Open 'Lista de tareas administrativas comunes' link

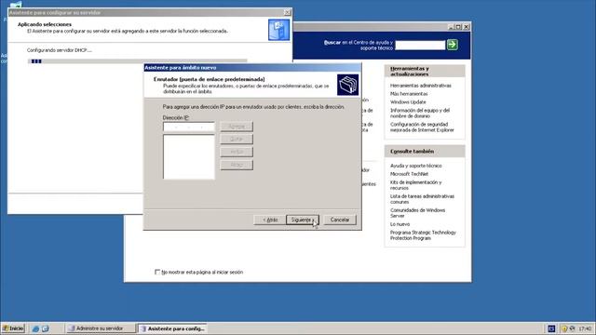[422, 199]
